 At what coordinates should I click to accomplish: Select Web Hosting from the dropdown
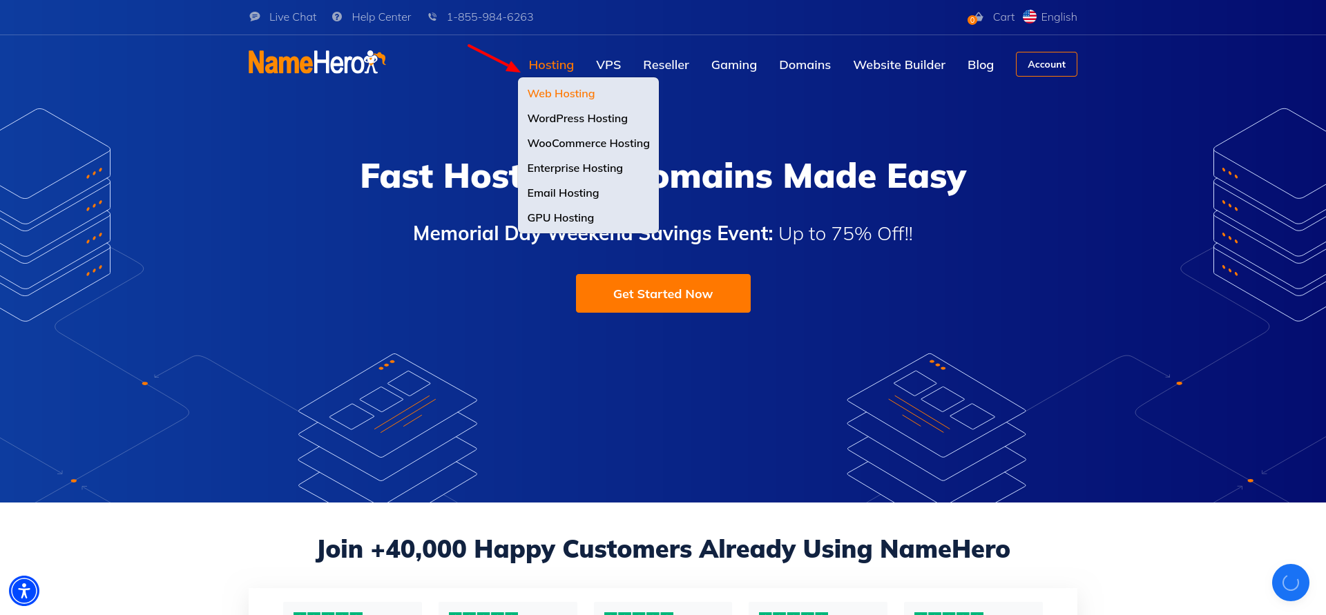click(x=561, y=94)
